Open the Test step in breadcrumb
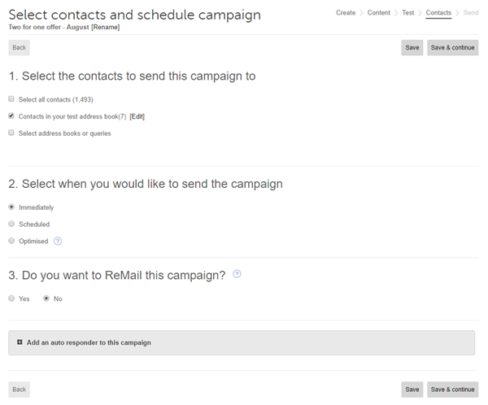The width and height of the screenshot is (488, 405). (408, 13)
